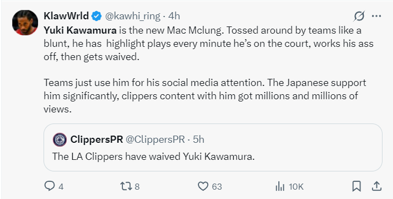Like the tweet with heart icon
The width and height of the screenshot is (393, 199).
click(x=203, y=186)
